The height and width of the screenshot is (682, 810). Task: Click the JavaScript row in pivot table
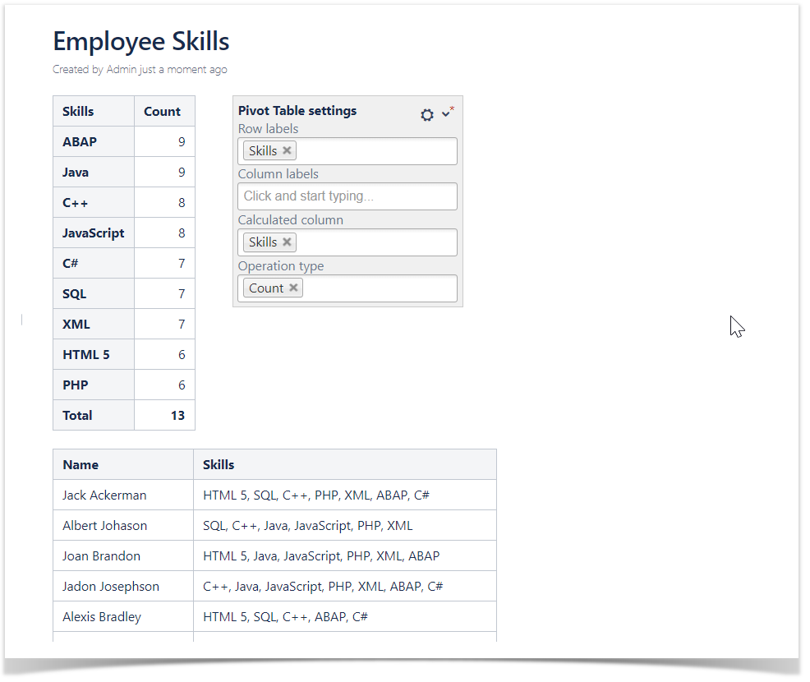(94, 233)
